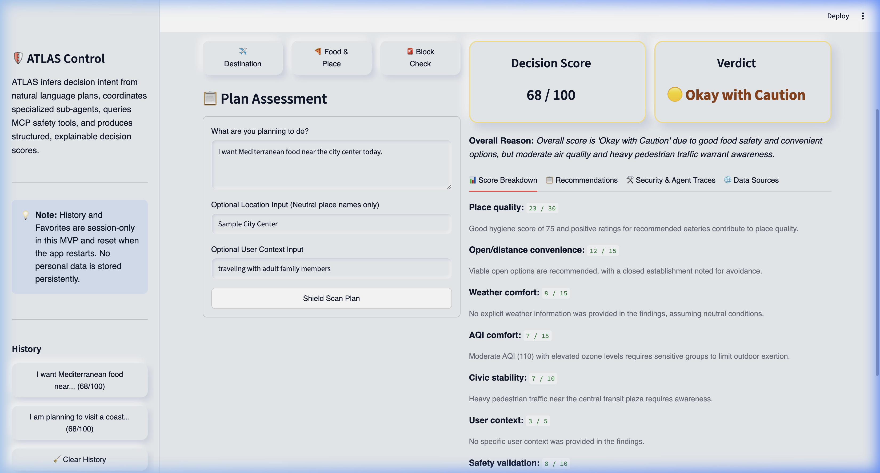Switch to the Score Breakdown tab
Image resolution: width=880 pixels, height=473 pixels.
(503, 180)
